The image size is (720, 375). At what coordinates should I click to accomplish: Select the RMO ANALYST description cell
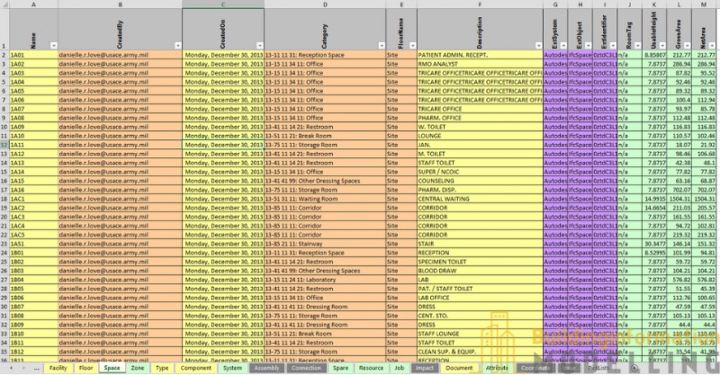480,64
